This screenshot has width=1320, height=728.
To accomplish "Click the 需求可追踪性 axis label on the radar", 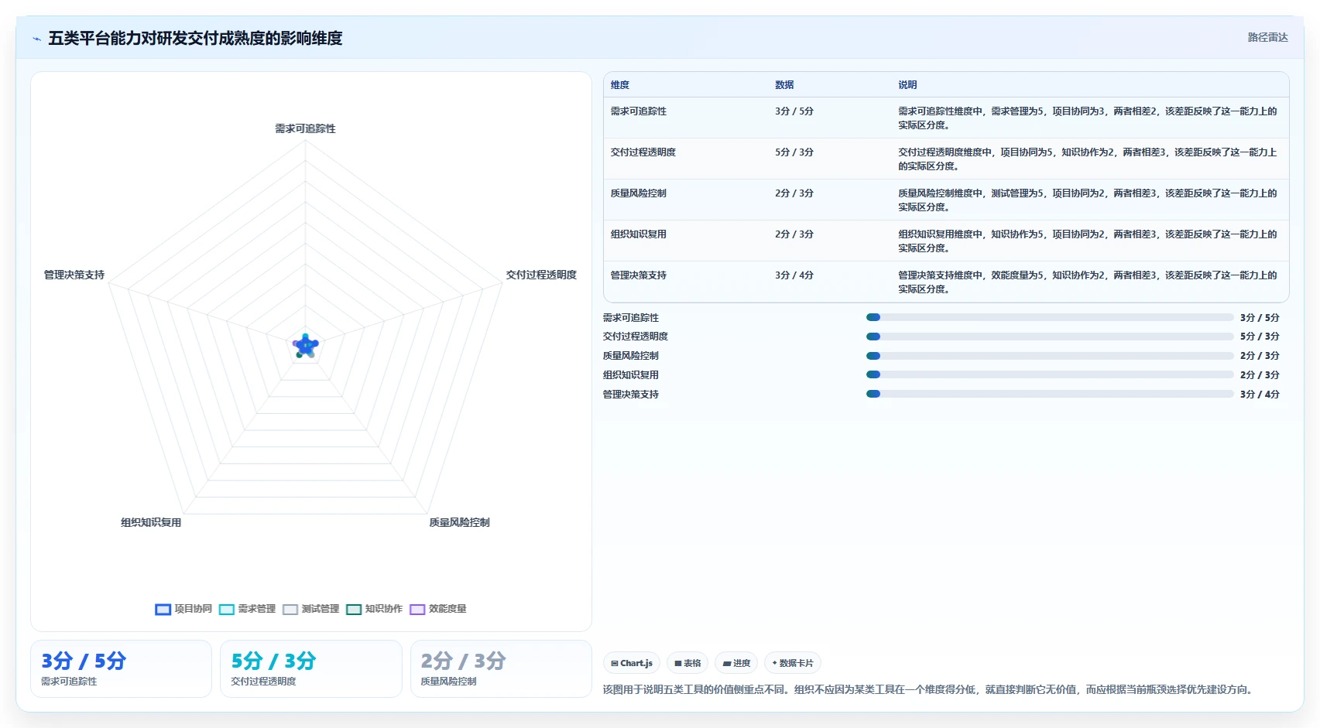I will [x=306, y=128].
